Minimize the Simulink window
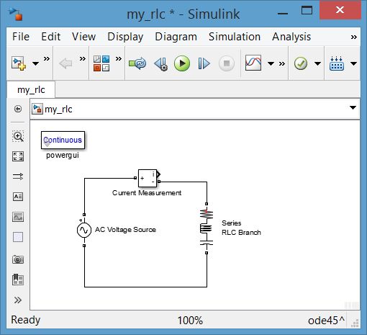Screen dimensions: 367x335 tap(283, 14)
